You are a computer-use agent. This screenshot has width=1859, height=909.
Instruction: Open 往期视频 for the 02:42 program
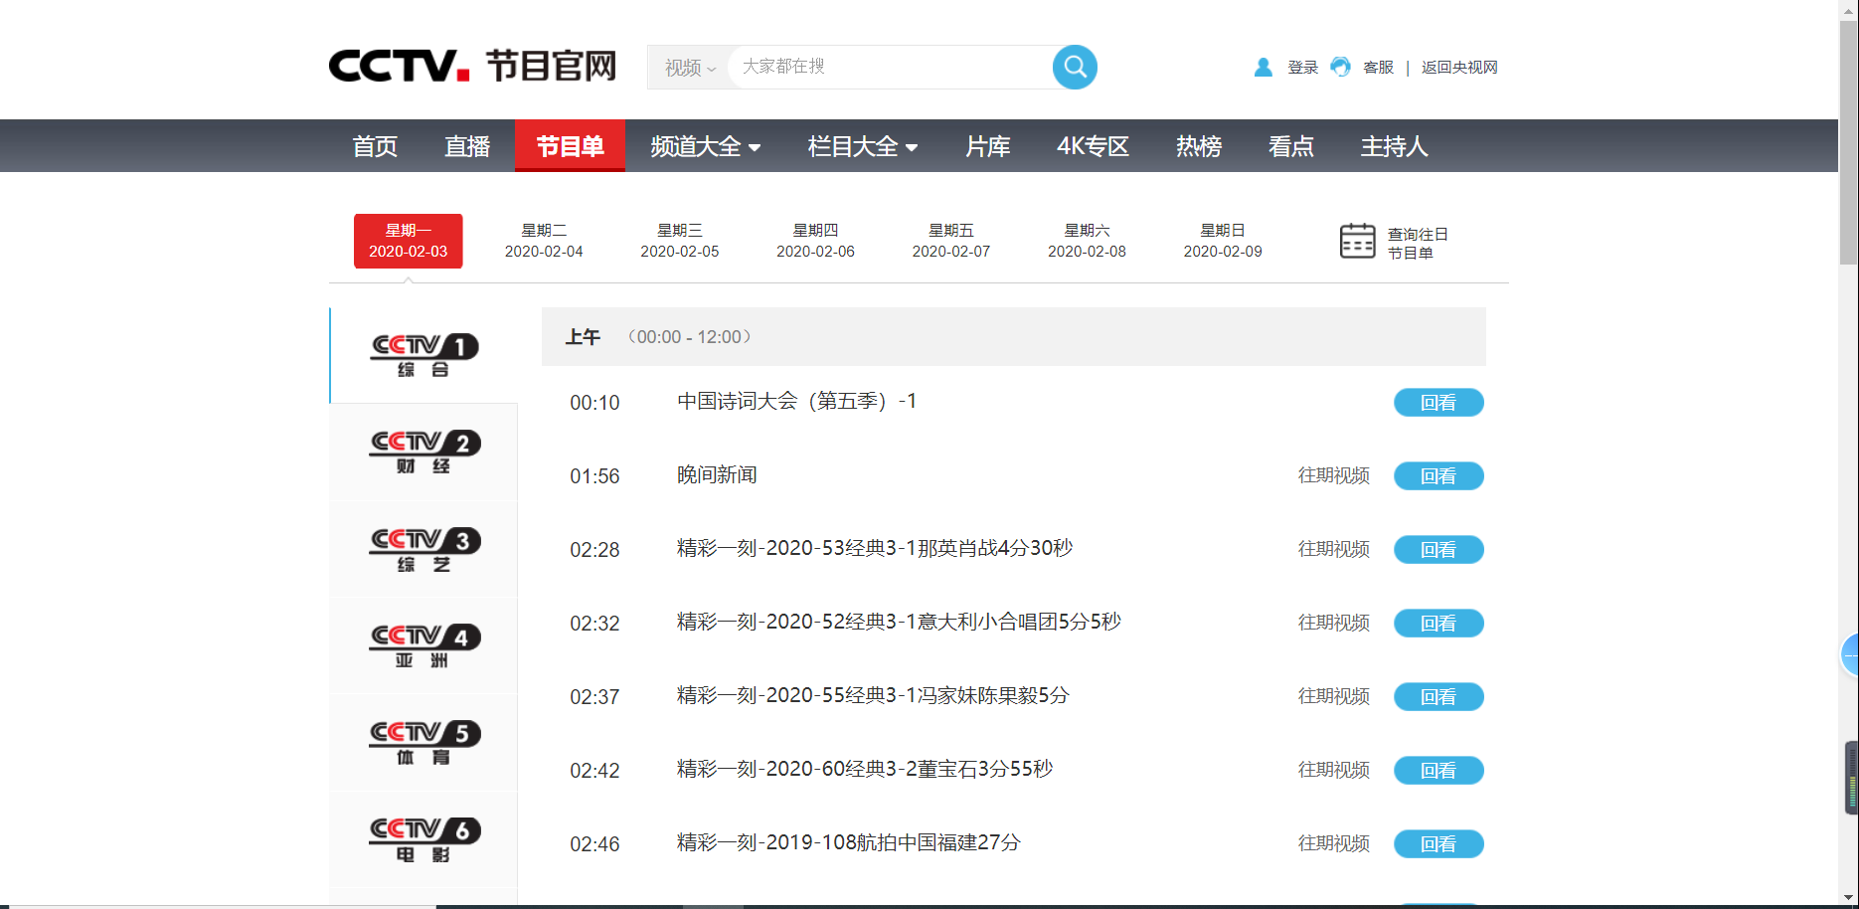tap(1334, 770)
